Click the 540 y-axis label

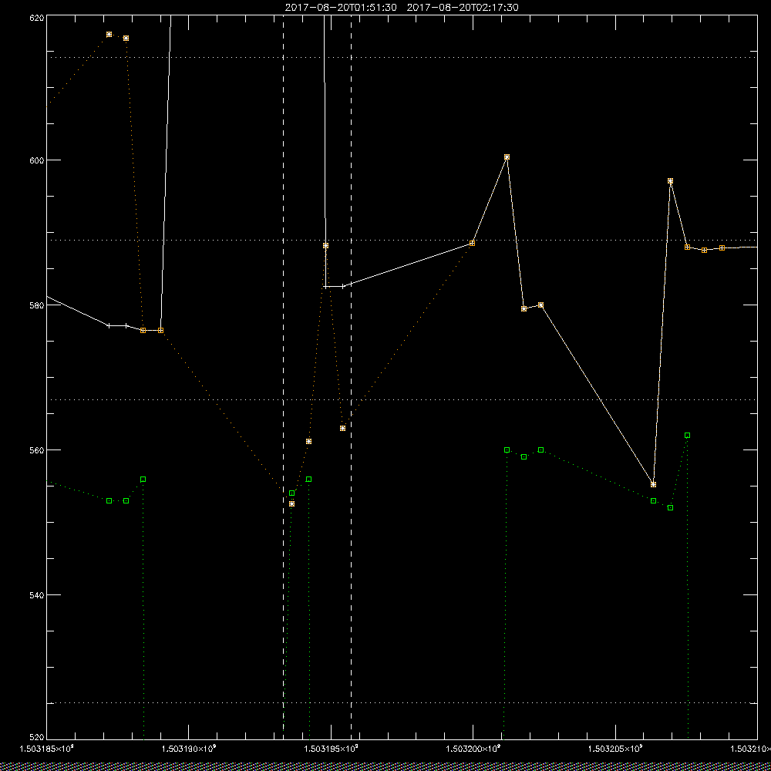37,595
